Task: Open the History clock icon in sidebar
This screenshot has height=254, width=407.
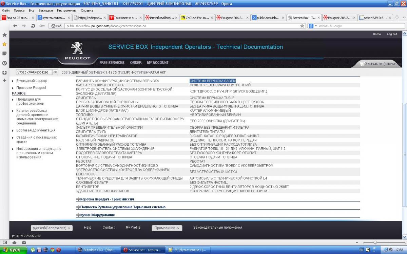Action: click(x=4, y=63)
